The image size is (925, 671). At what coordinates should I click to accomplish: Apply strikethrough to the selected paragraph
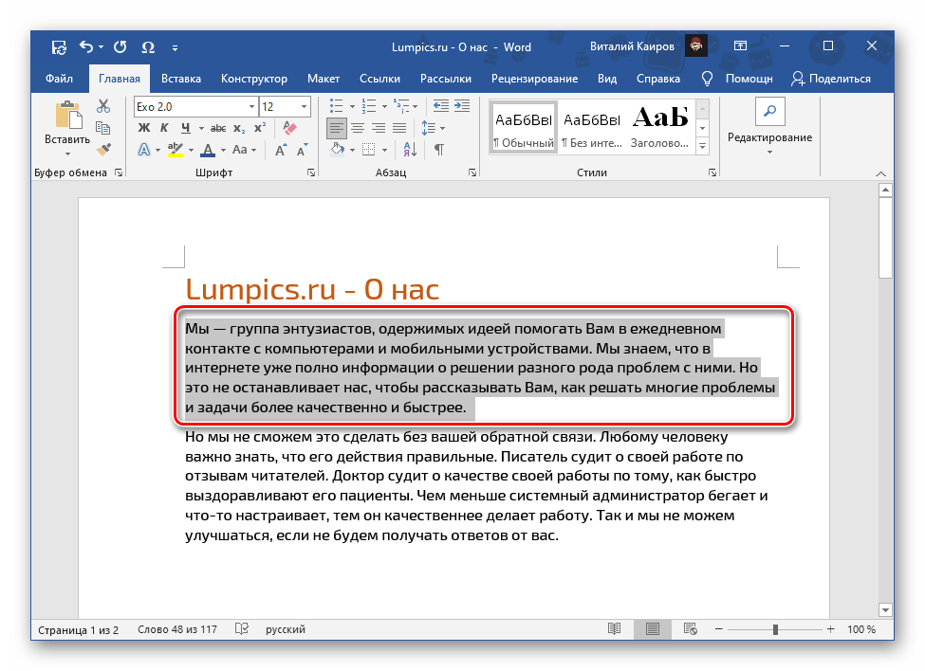click(x=217, y=127)
